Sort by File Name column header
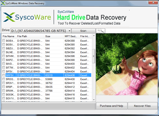The width and height of the screenshot is (159, 116). (x=9, y=36)
